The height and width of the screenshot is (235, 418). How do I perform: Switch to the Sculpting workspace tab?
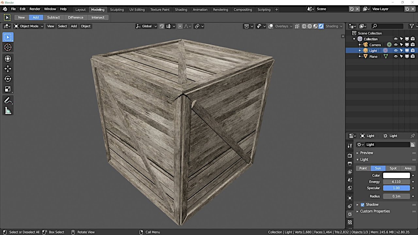click(x=117, y=9)
